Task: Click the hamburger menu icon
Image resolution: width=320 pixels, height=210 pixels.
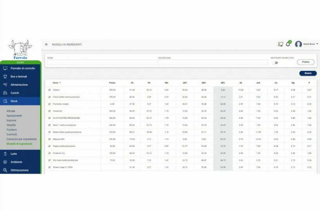Action: click(x=46, y=44)
